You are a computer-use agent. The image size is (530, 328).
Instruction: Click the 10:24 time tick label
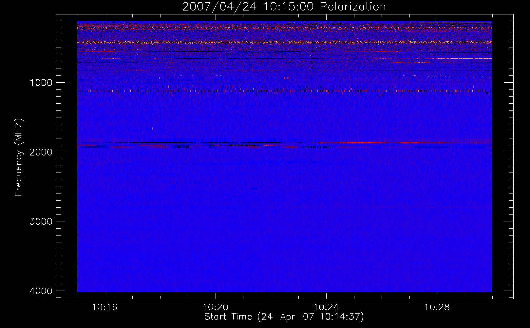pyautogui.click(x=326, y=307)
